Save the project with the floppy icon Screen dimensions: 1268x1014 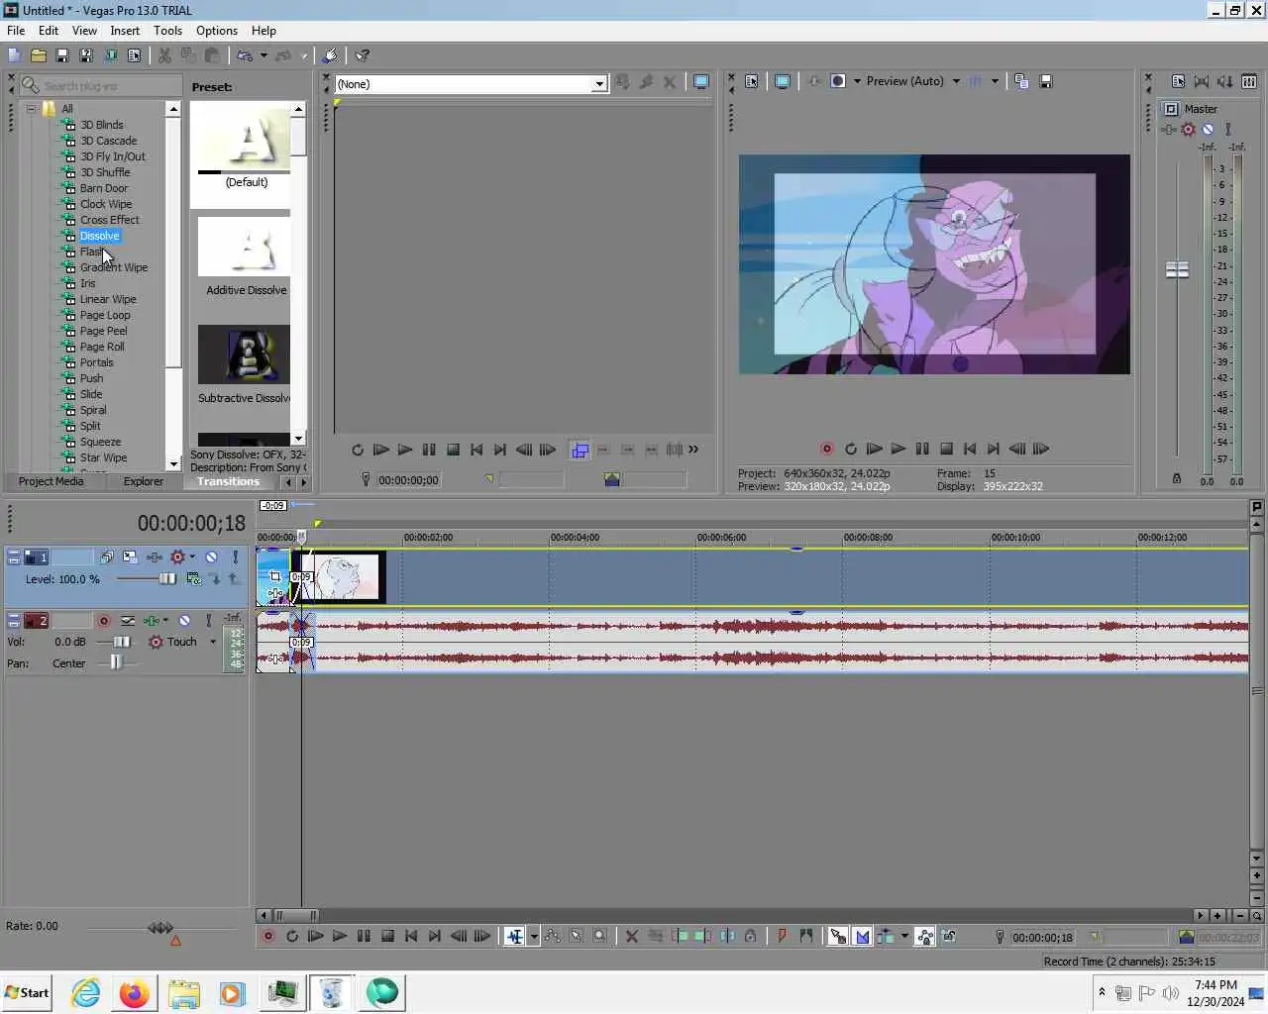coord(61,55)
